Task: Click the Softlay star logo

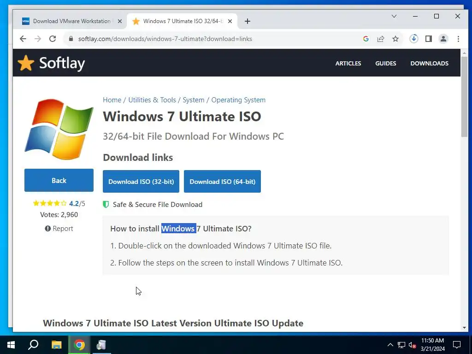Action: [26, 63]
